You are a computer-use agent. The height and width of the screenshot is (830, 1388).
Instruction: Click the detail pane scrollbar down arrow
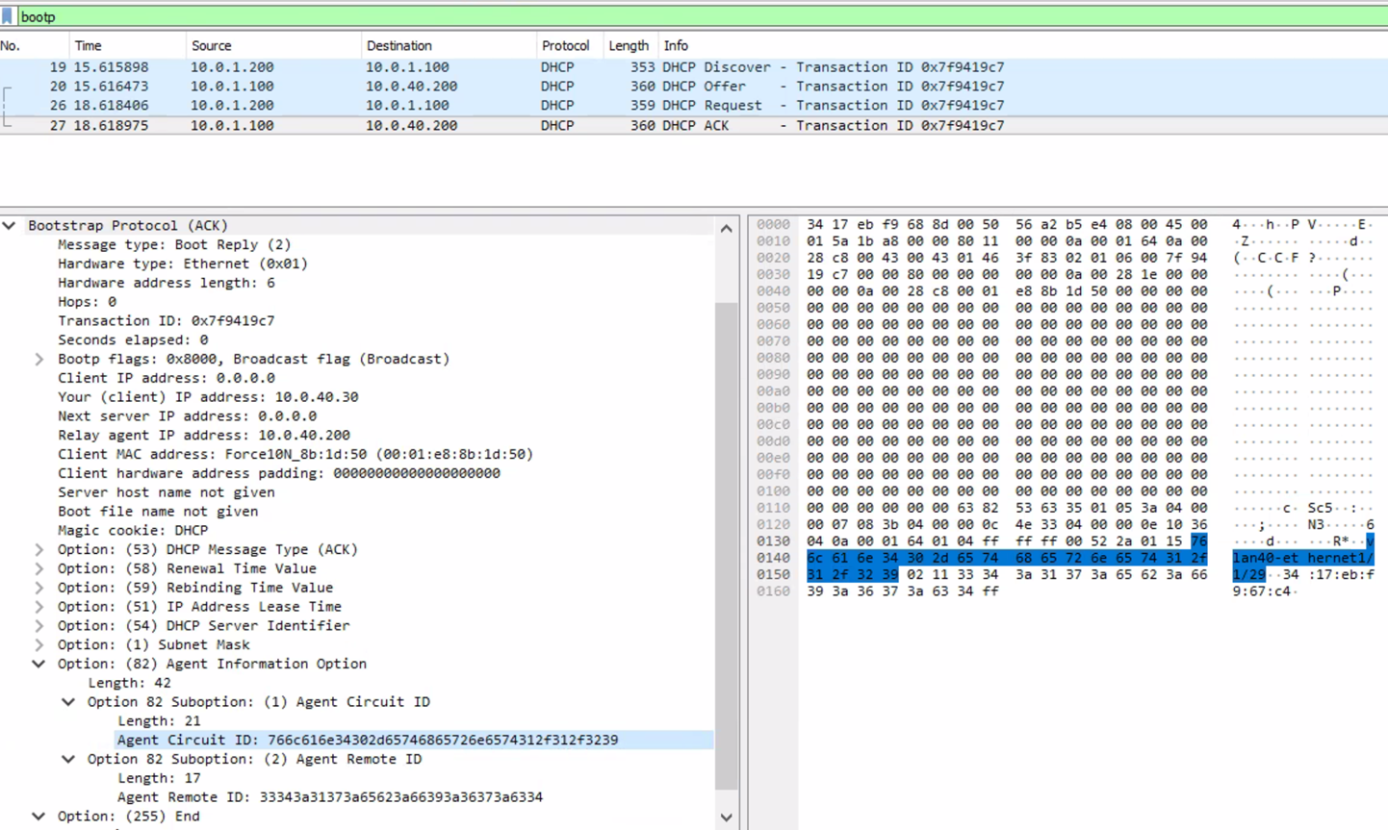[x=727, y=816]
